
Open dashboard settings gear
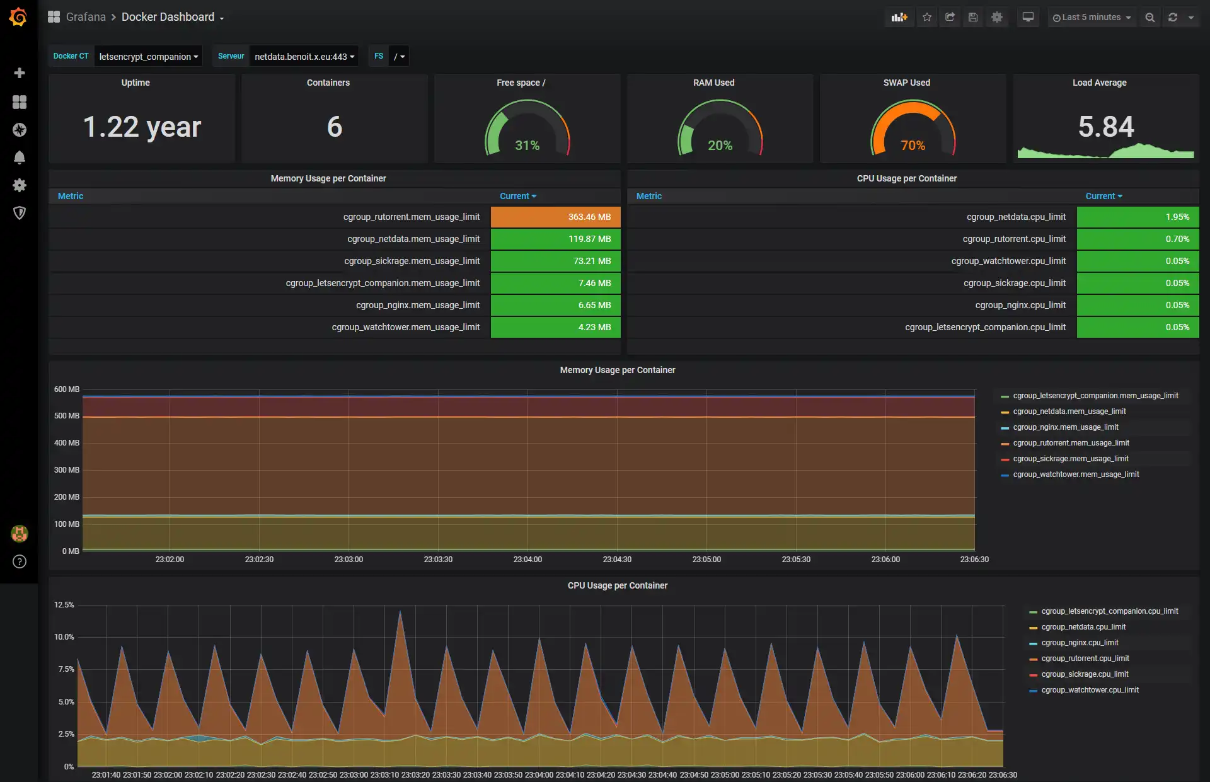(996, 17)
